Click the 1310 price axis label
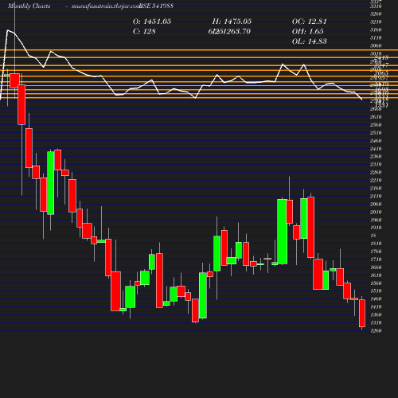Image resolution: width=398 pixels, height=398 pixels. coord(376,322)
